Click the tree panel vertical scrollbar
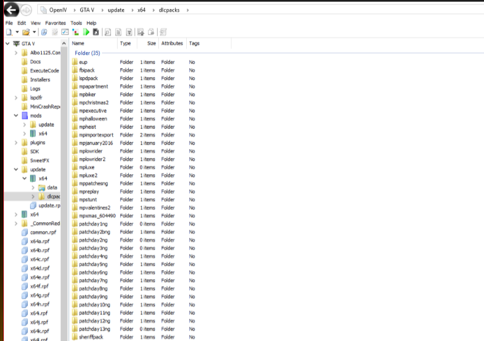 click(x=64, y=194)
